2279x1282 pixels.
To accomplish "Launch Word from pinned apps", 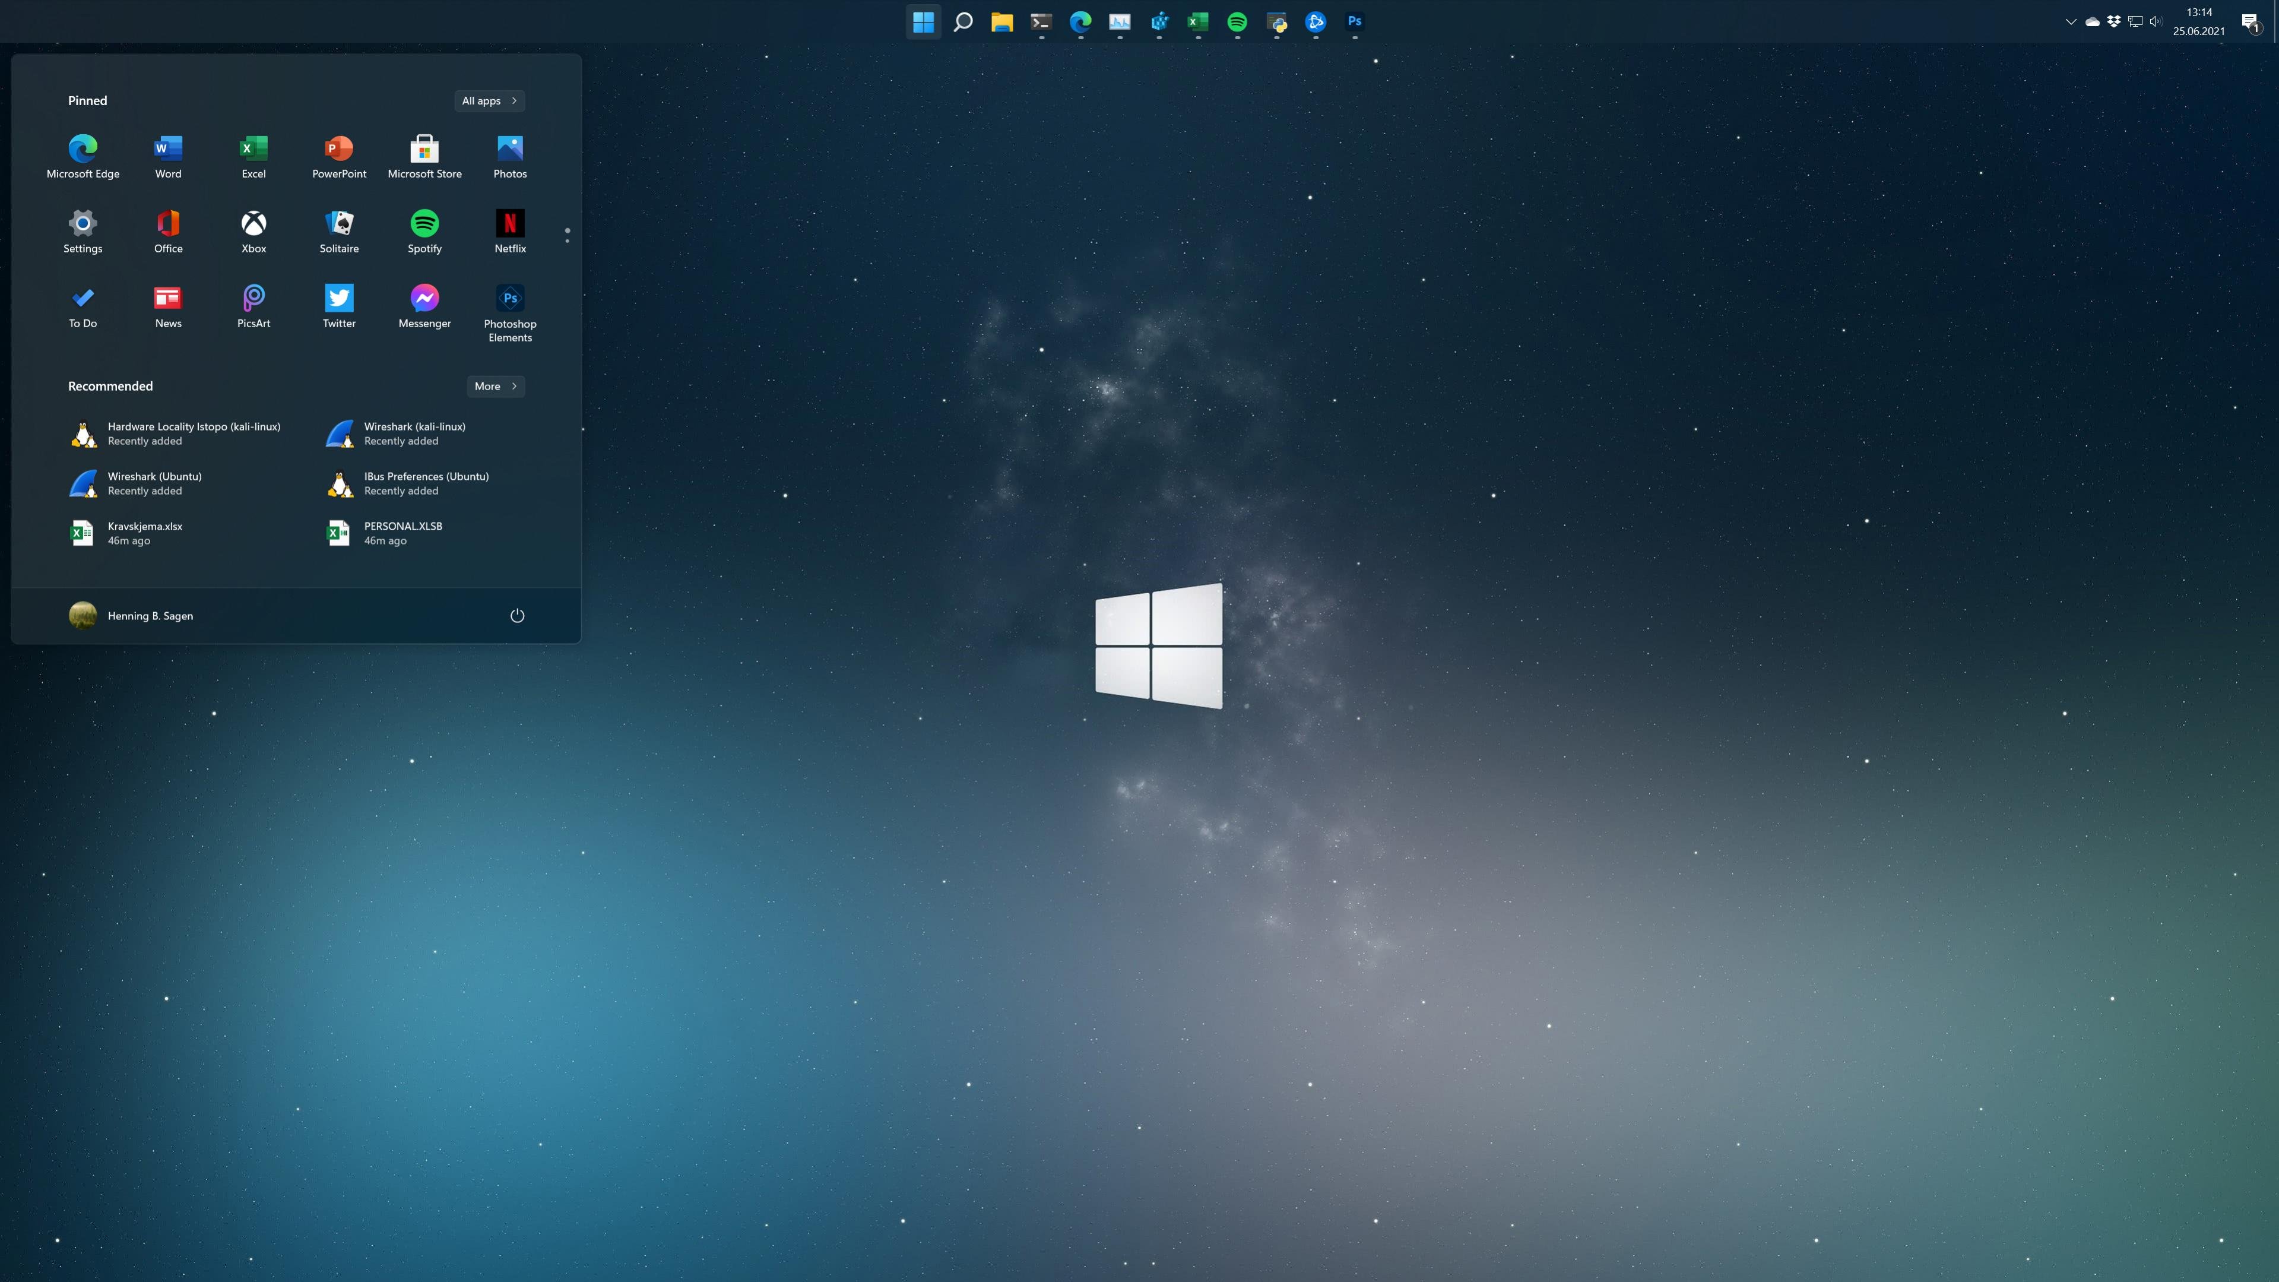I will coord(168,157).
